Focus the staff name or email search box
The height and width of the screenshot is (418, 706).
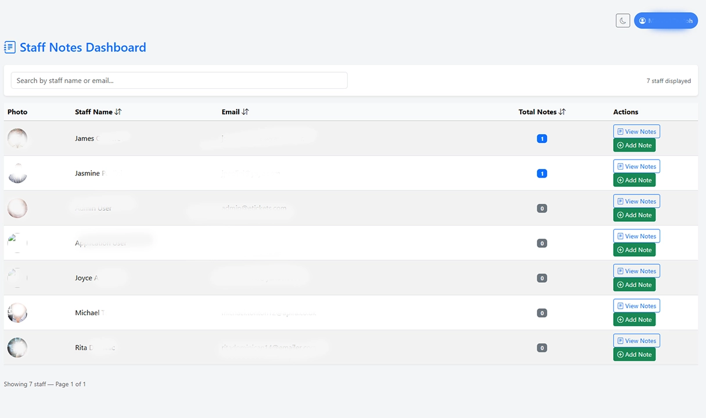(179, 81)
